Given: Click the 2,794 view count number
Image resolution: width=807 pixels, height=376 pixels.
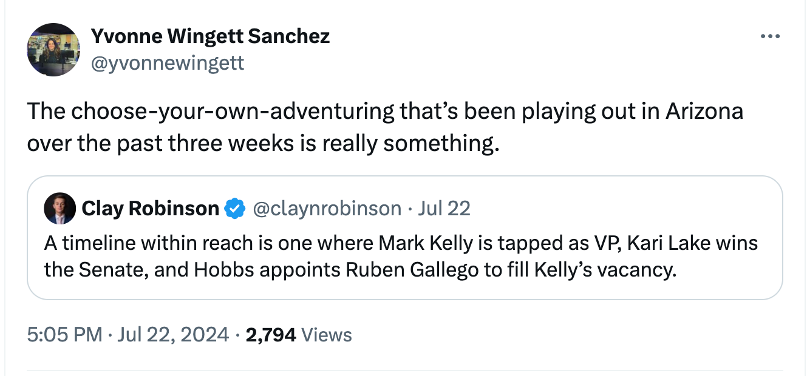Looking at the screenshot, I should (270, 334).
